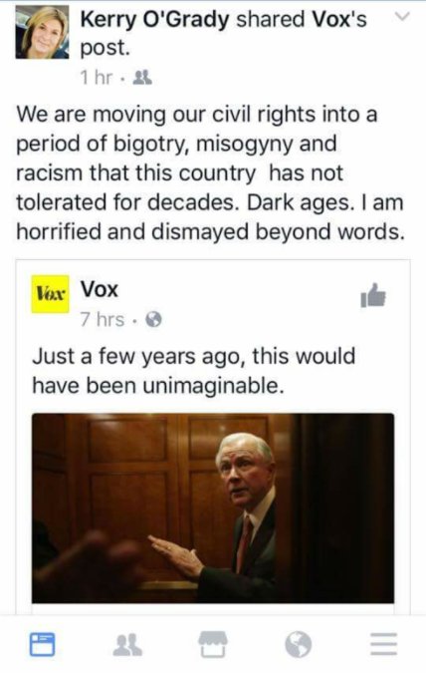Open the 7 hrs Vox timestamp

click(102, 319)
